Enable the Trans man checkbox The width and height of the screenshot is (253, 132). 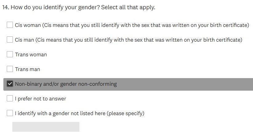(10, 69)
